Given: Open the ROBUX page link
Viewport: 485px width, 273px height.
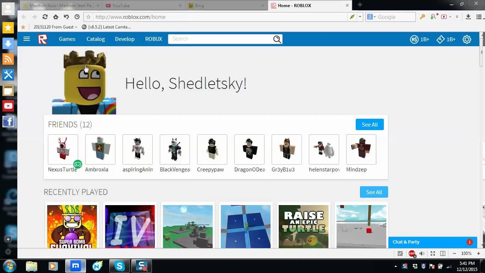Looking at the screenshot, I should 153,39.
